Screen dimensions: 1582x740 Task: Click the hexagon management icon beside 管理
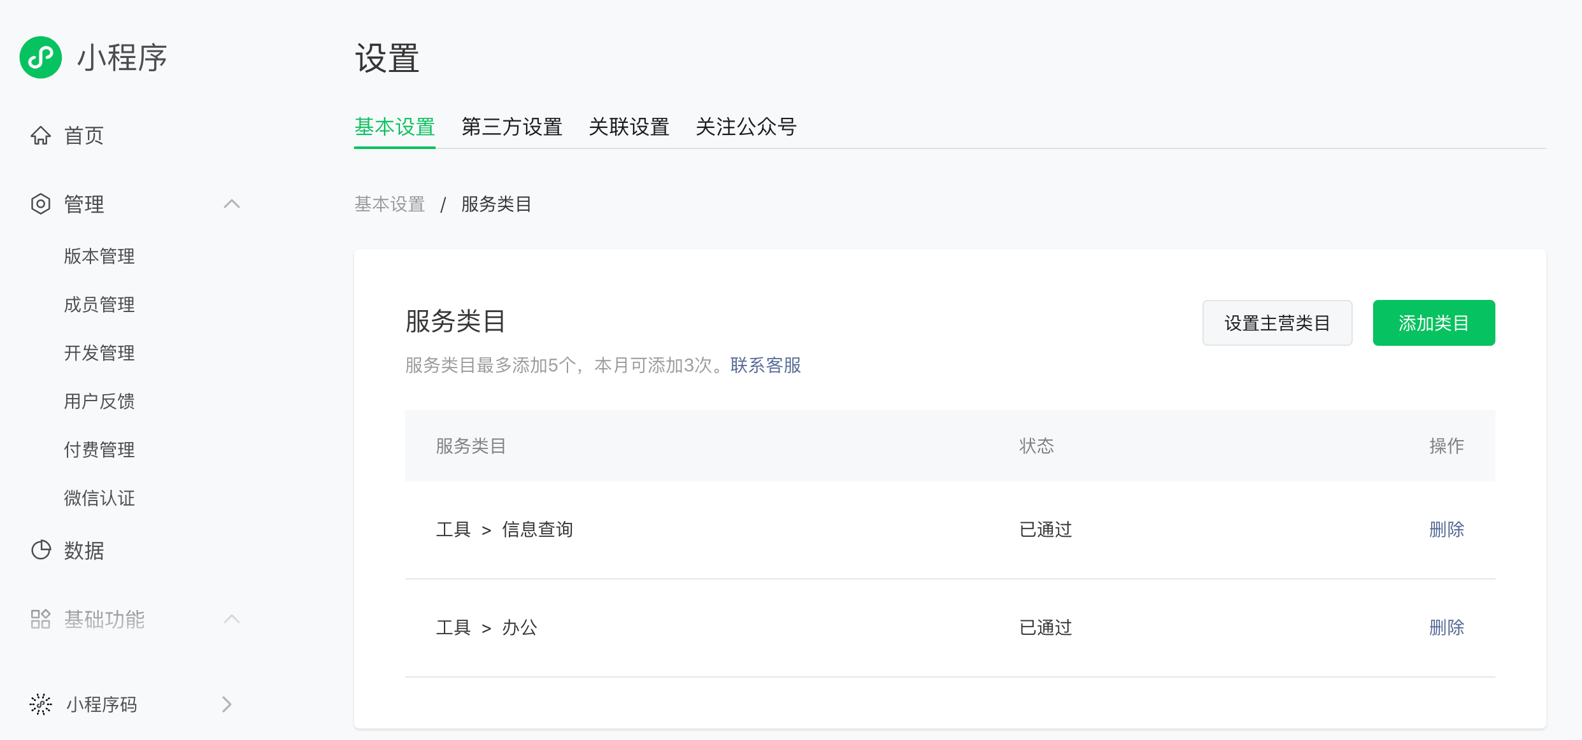pos(41,204)
